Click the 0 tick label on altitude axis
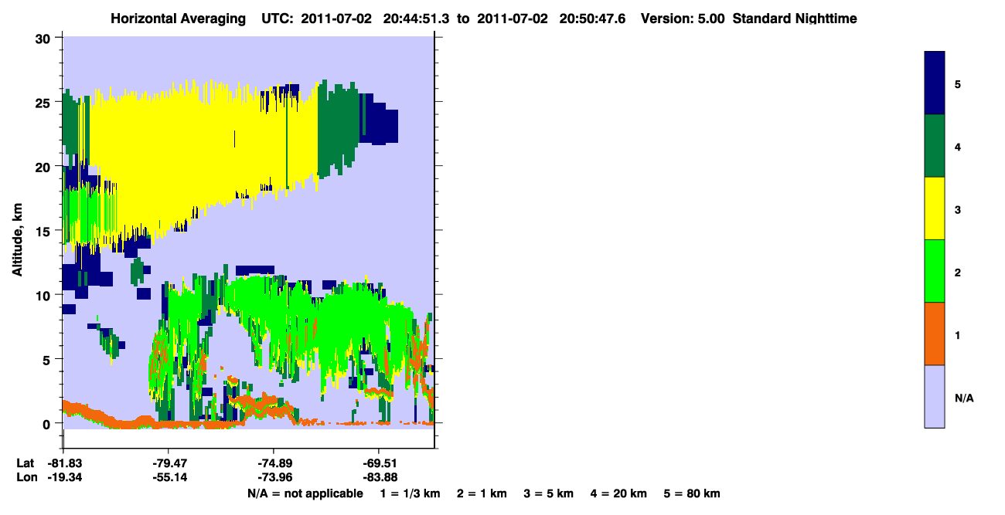Viewport: 1005px width, 515px height. click(x=48, y=423)
